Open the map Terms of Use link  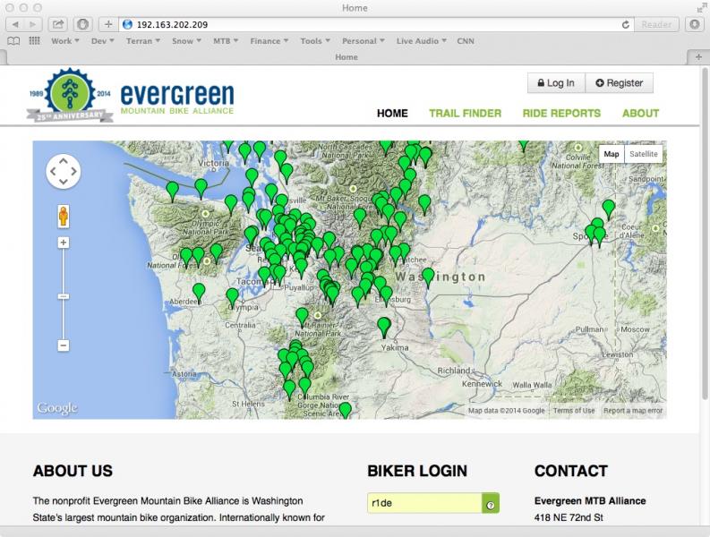(x=574, y=411)
